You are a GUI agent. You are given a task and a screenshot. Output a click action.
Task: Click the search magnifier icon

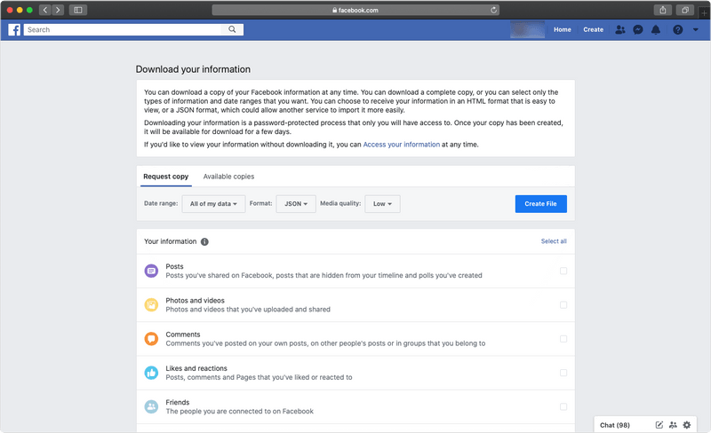click(x=232, y=29)
